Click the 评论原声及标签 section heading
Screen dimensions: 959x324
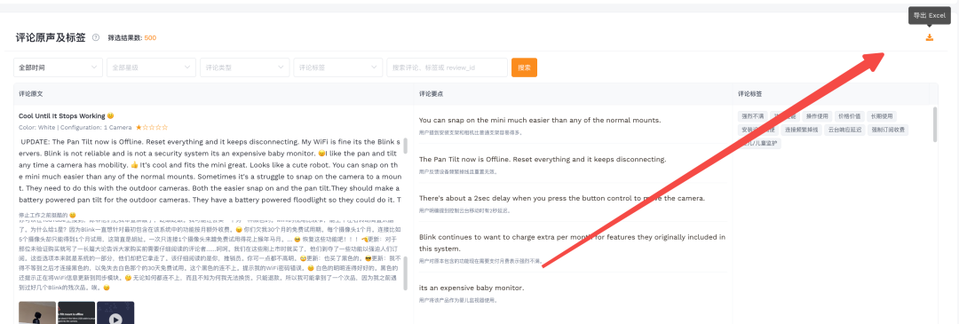51,38
